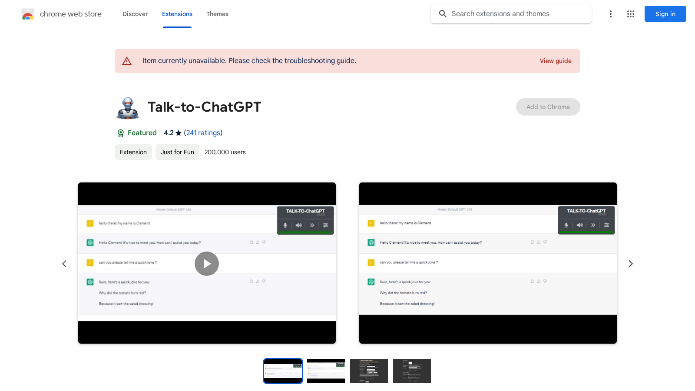
Task: Open the View guide link
Action: (556, 61)
